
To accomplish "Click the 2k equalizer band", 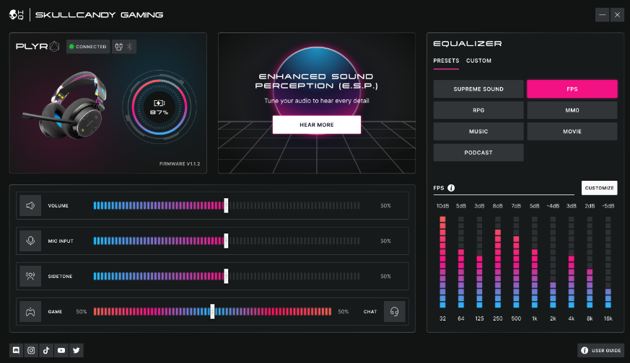I will click(553, 262).
